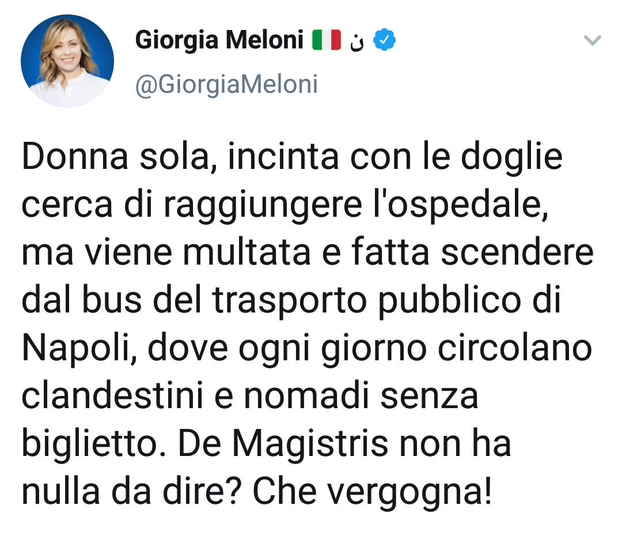622x539 pixels.
Task: Click the phrase "Che vergogna!" in the tweet
Action: click(373, 492)
